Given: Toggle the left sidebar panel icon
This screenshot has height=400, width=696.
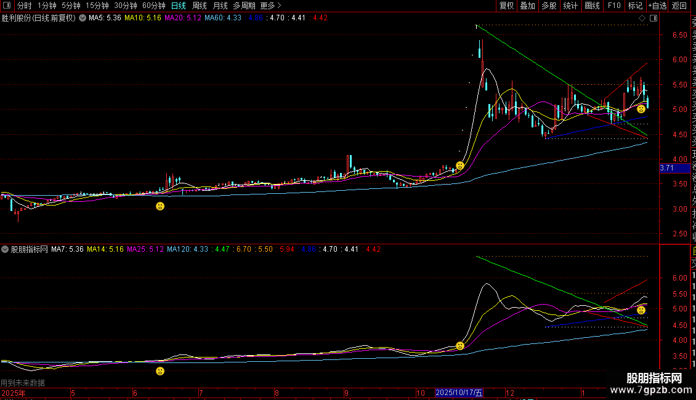Looking at the screenshot, I should click(x=6, y=6).
